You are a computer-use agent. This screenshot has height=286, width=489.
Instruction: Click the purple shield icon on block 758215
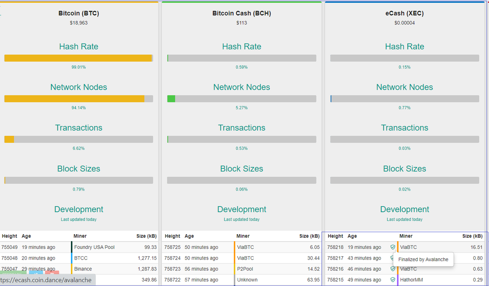pos(393,280)
